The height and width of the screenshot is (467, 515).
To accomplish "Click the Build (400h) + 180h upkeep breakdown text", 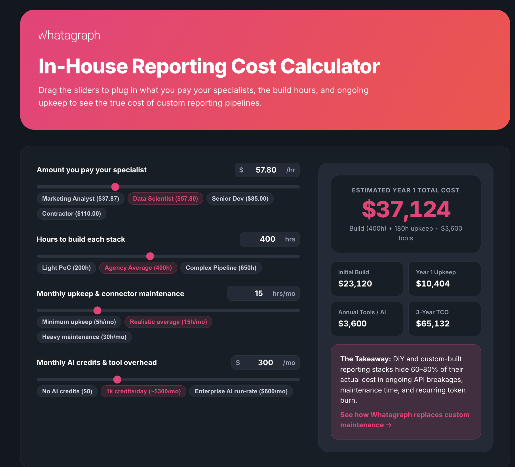I will (x=406, y=233).
